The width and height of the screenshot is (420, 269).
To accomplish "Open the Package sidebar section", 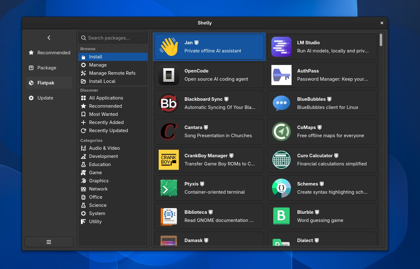I will click(49, 68).
